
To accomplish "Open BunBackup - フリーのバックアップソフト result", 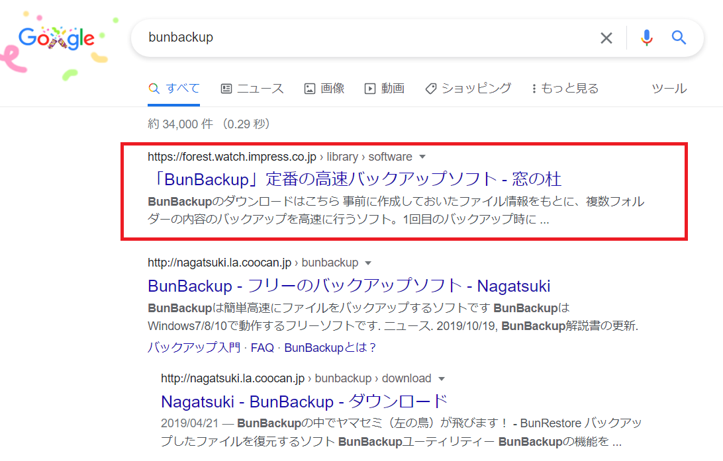I will click(349, 286).
